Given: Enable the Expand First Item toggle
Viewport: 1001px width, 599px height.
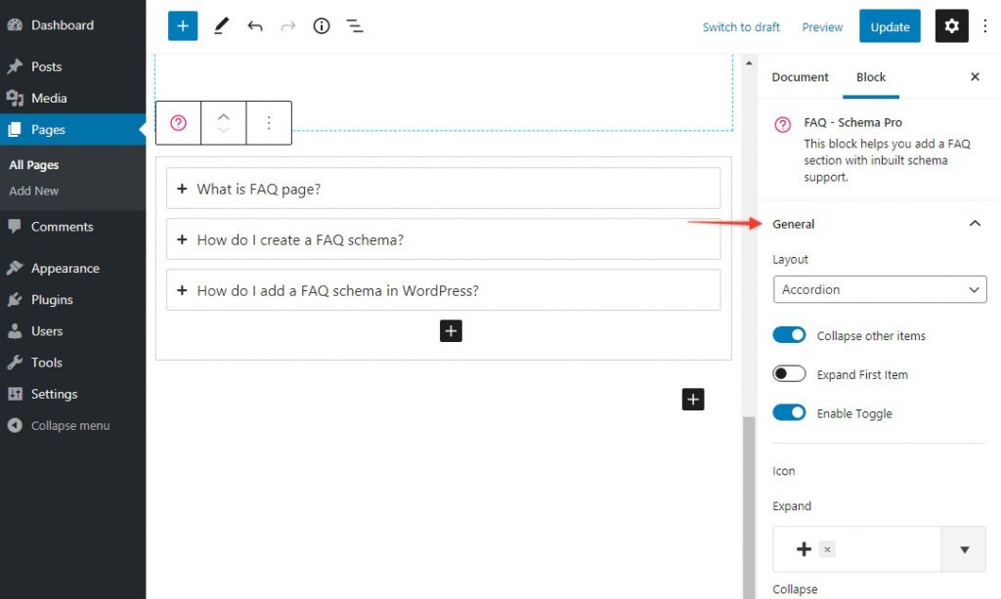Looking at the screenshot, I should (x=789, y=374).
